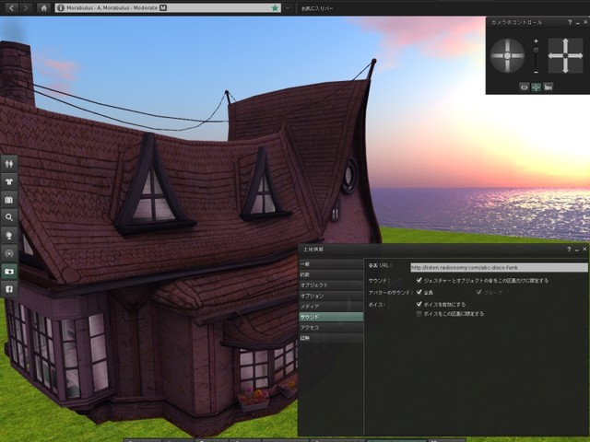Switch to the 体験 tab
Screen dimensions: 590x442
(331, 338)
